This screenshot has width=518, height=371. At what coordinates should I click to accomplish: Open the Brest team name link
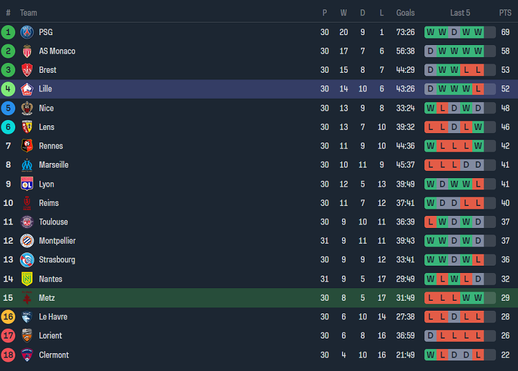[48, 70]
